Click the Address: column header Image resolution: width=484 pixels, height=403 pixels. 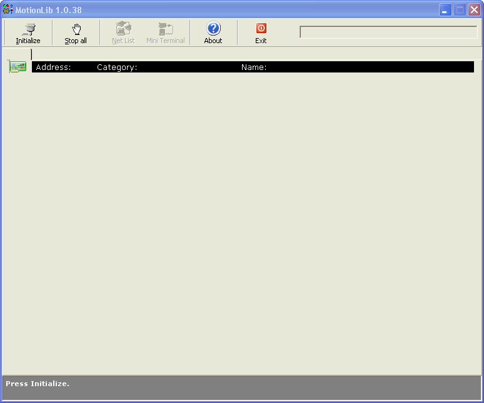point(53,67)
